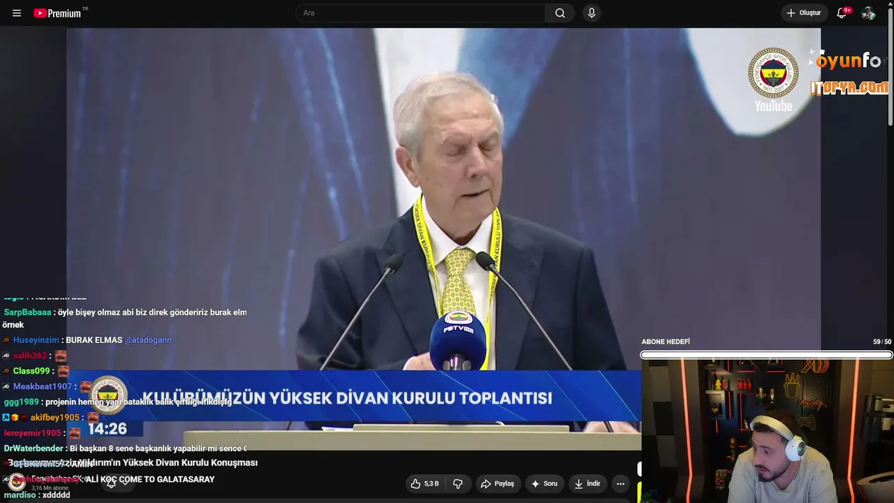Image resolution: width=894 pixels, height=503 pixels.
Task: Download the video with İndir
Action: pyautogui.click(x=587, y=483)
